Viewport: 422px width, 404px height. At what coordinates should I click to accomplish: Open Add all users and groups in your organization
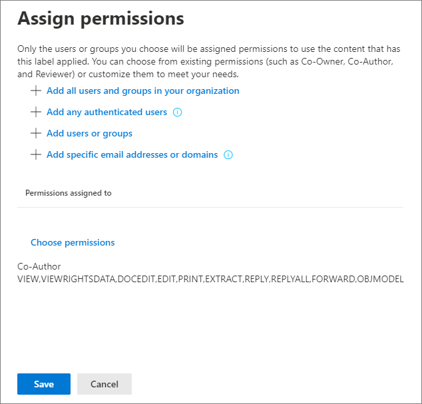tap(142, 91)
